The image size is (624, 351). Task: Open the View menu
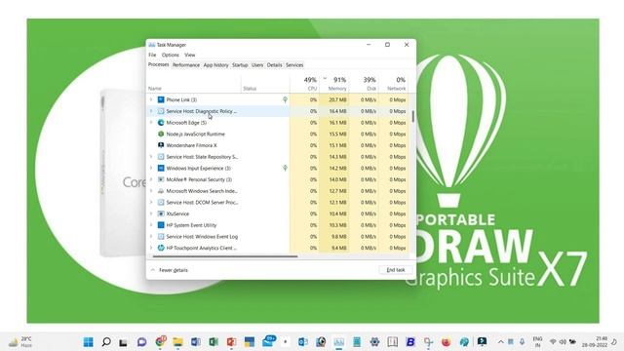[190, 55]
